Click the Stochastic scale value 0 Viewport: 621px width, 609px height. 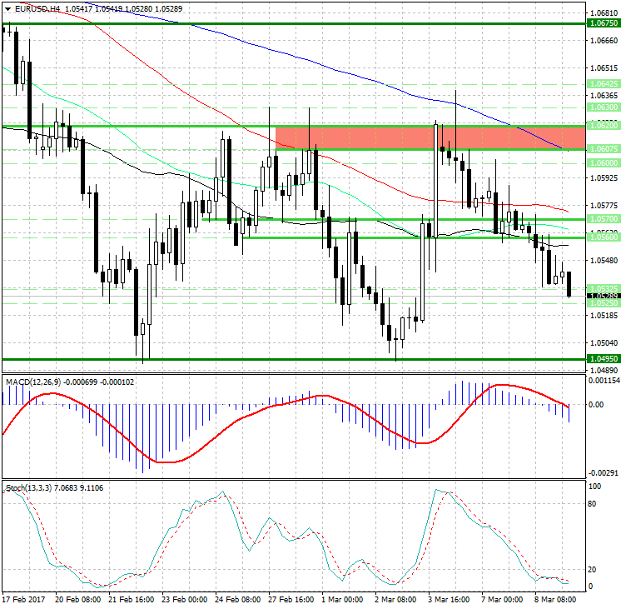591,587
